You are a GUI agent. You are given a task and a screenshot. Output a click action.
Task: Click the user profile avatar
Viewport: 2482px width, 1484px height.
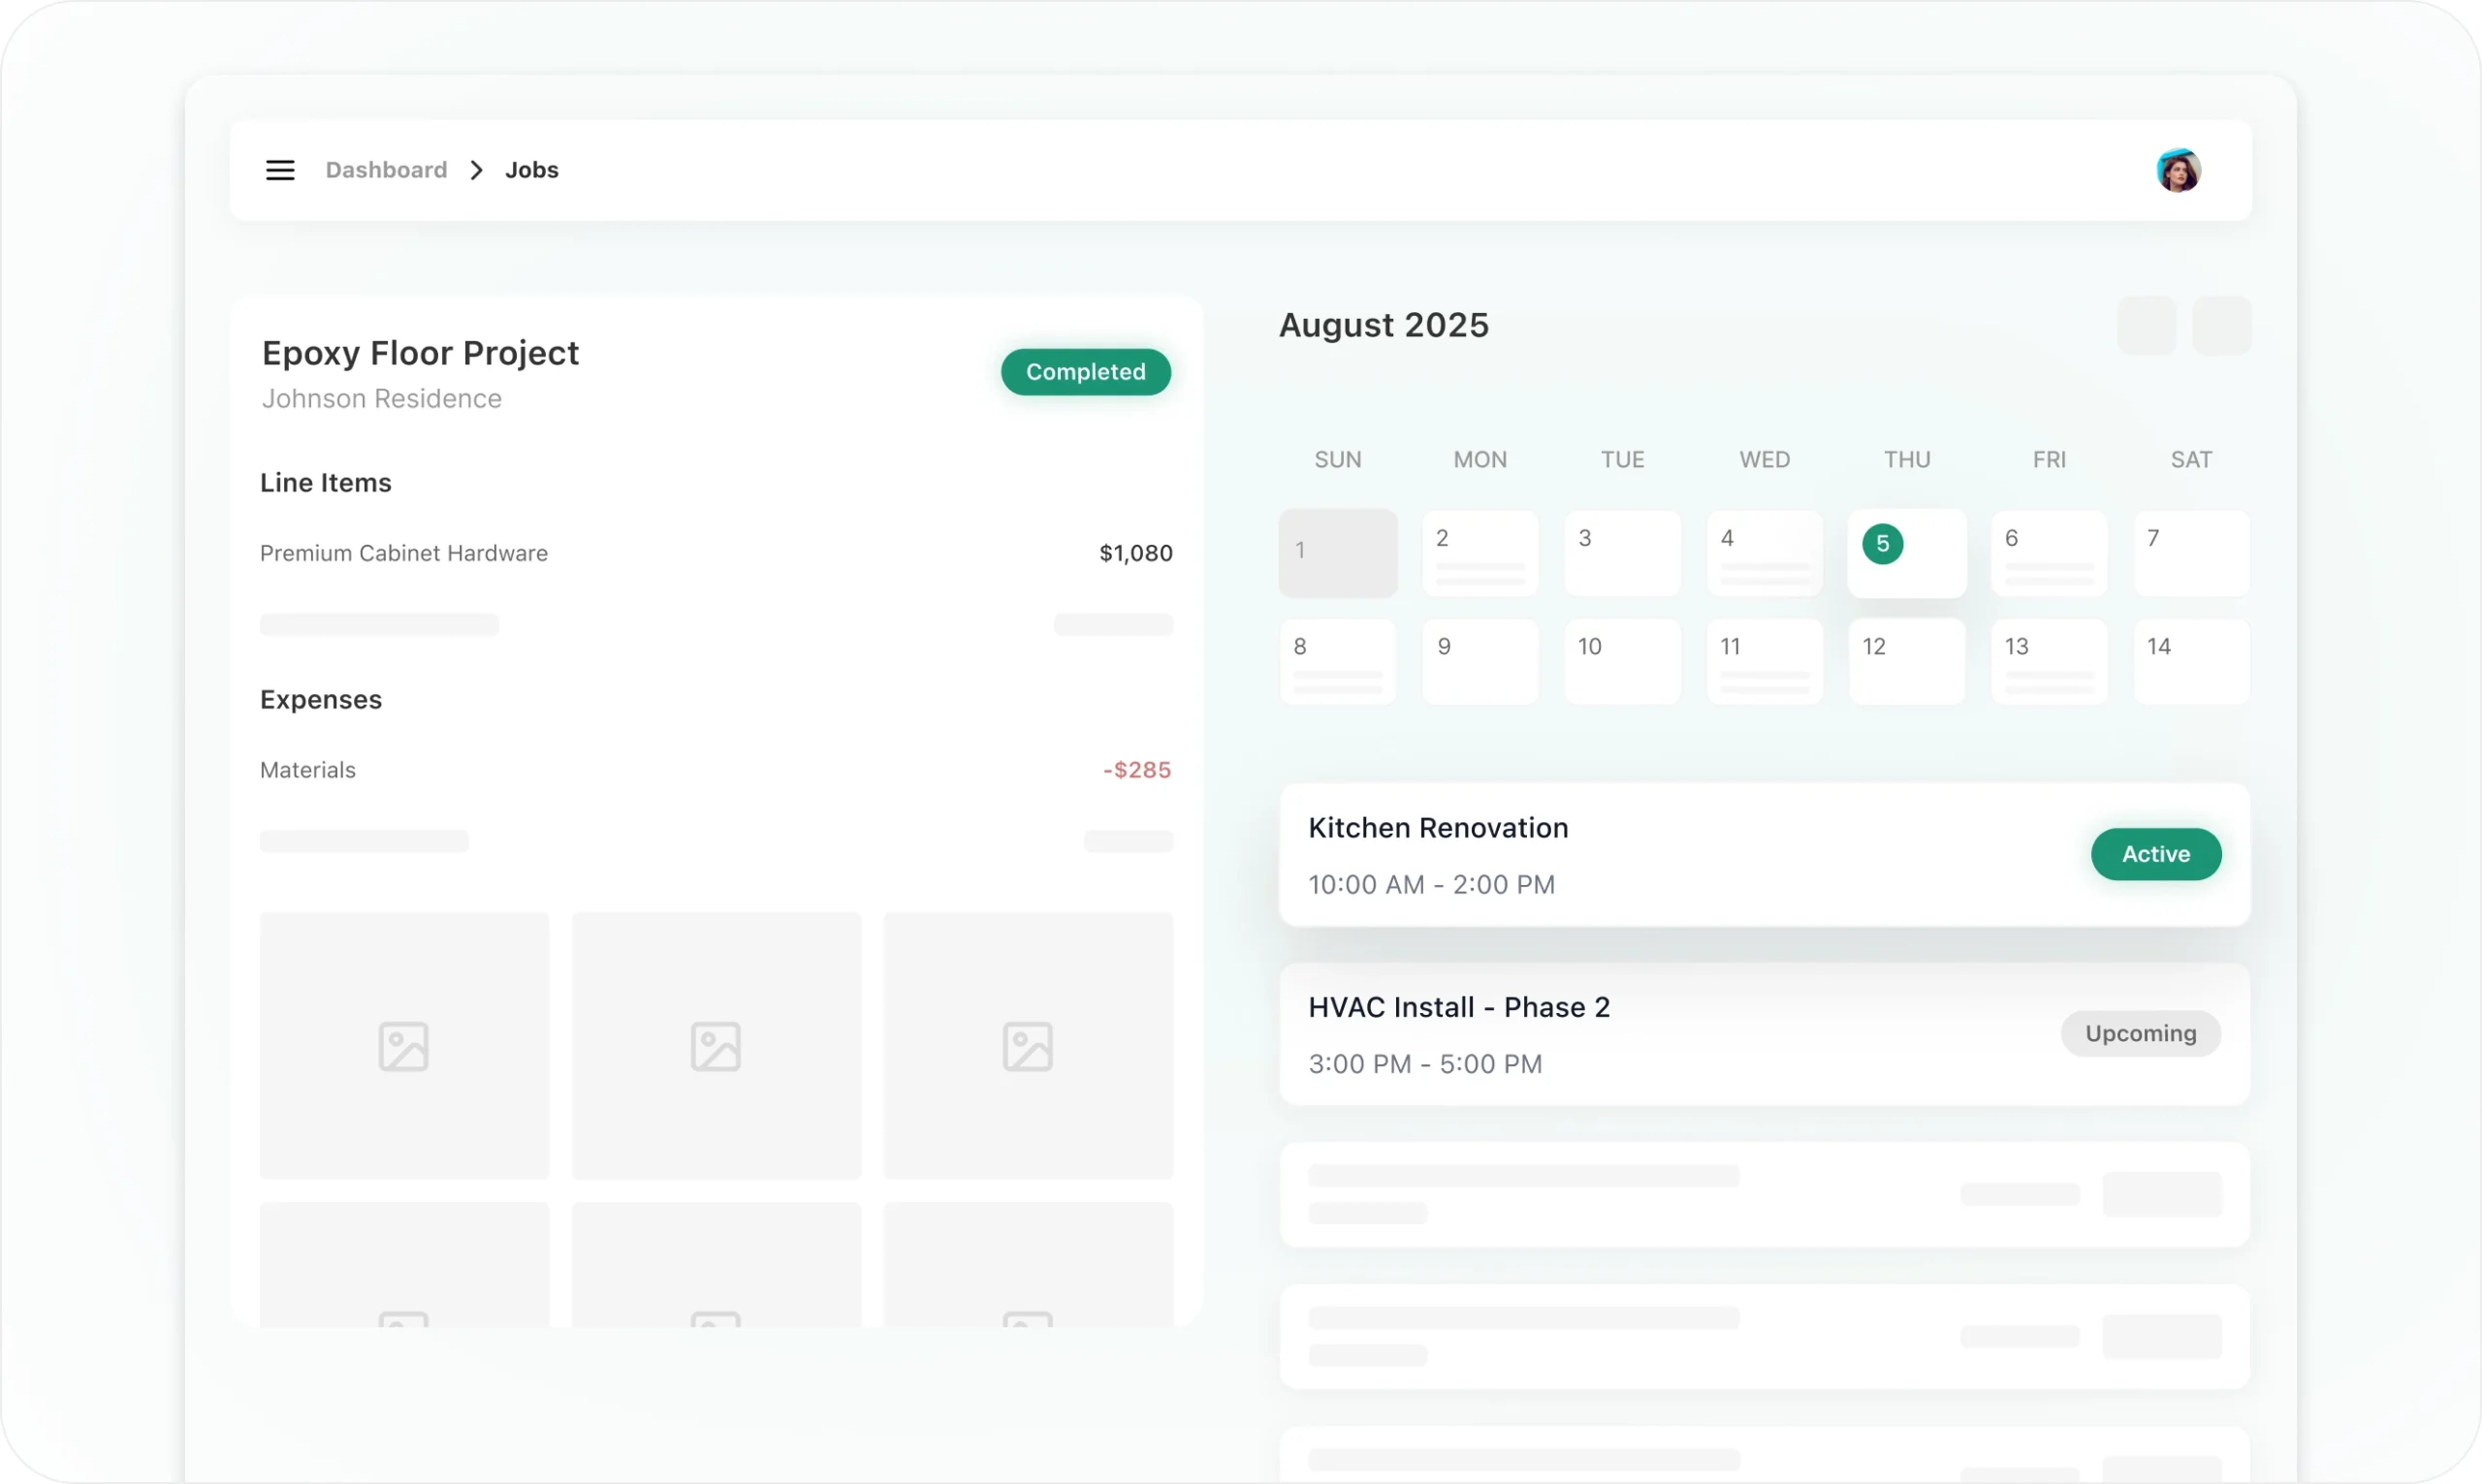point(2177,170)
